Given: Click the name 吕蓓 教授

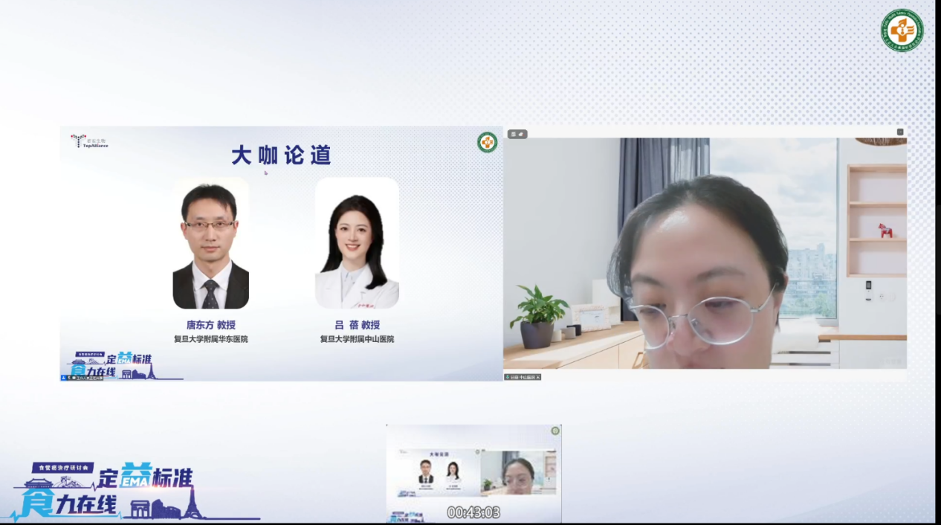Looking at the screenshot, I should click(x=357, y=325).
